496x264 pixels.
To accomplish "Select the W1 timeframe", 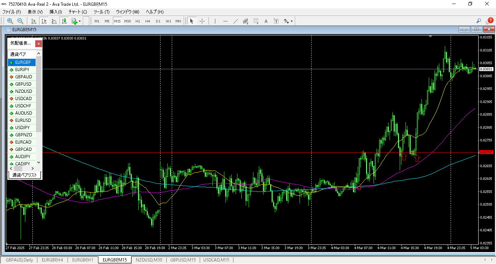I will pos(168,21).
